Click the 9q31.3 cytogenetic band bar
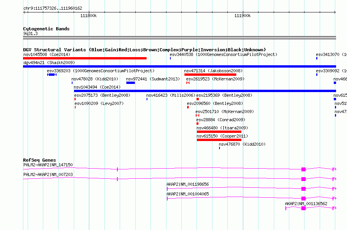The image size is (347, 230). coord(179,38)
